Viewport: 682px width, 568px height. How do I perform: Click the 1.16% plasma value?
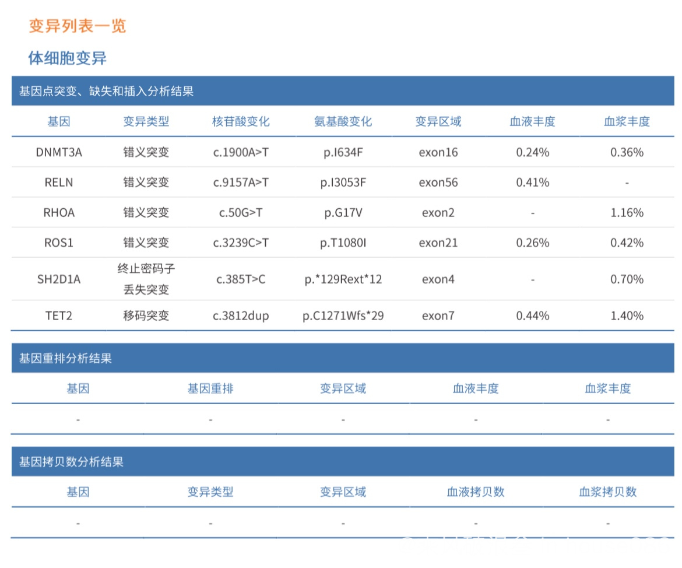[x=626, y=212]
